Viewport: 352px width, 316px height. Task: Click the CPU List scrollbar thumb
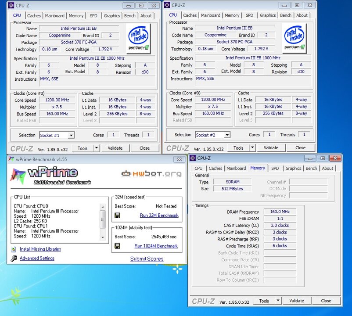coord(103,219)
